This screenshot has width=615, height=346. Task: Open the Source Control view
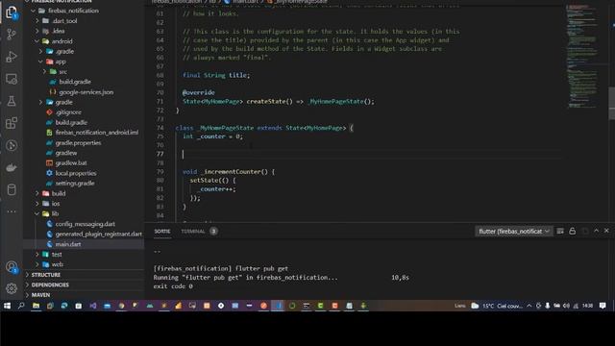click(x=12, y=35)
